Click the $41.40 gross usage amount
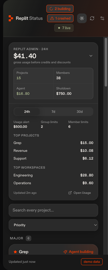This screenshot has width=108, height=270. (x=25, y=56)
